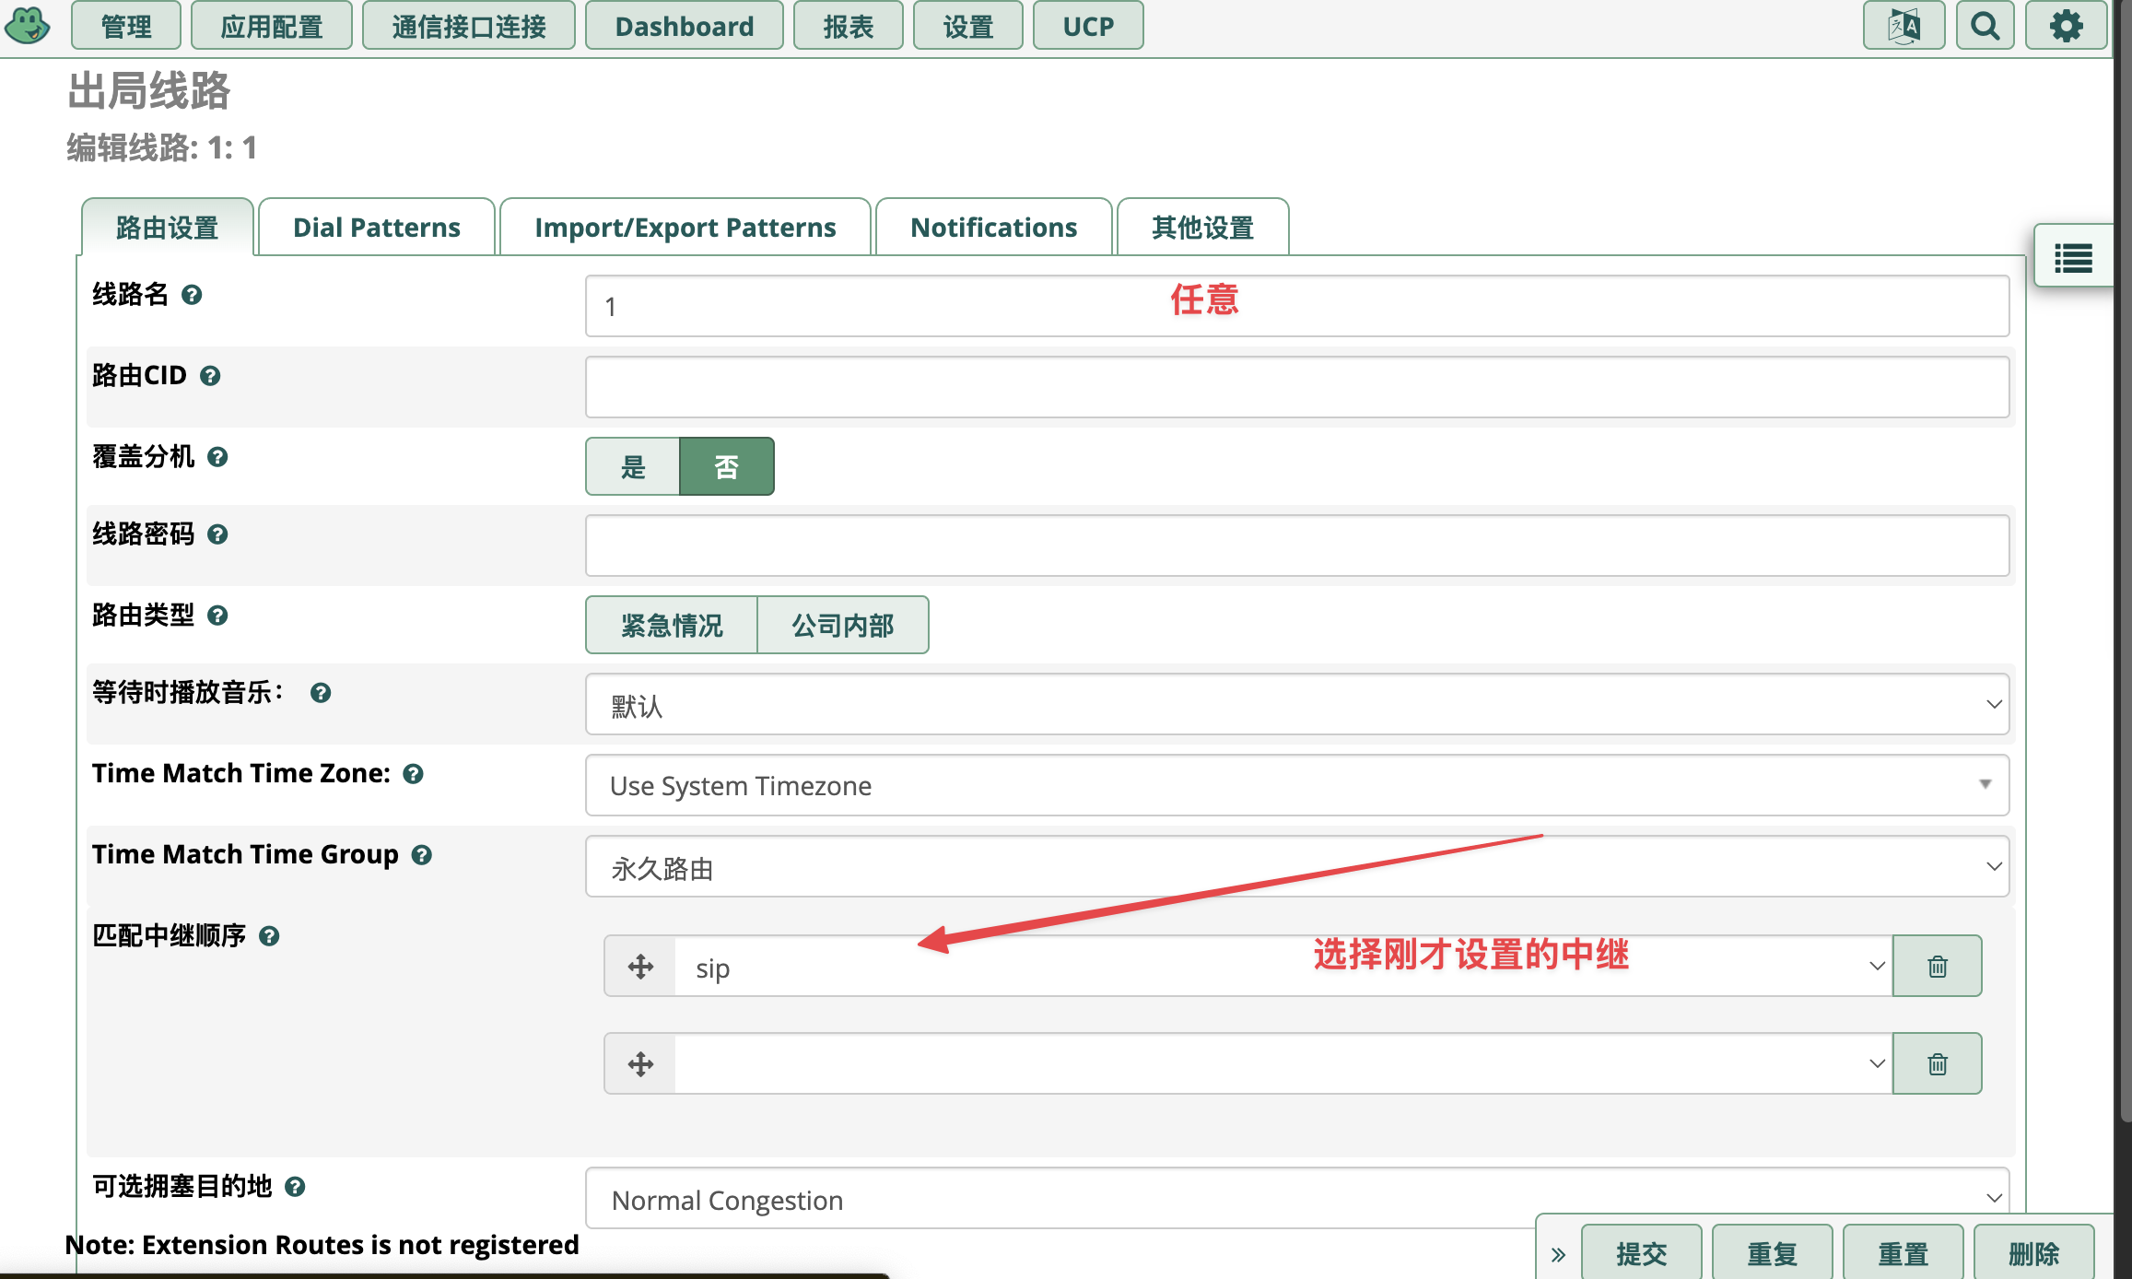Show help for 路由类型

tap(217, 616)
